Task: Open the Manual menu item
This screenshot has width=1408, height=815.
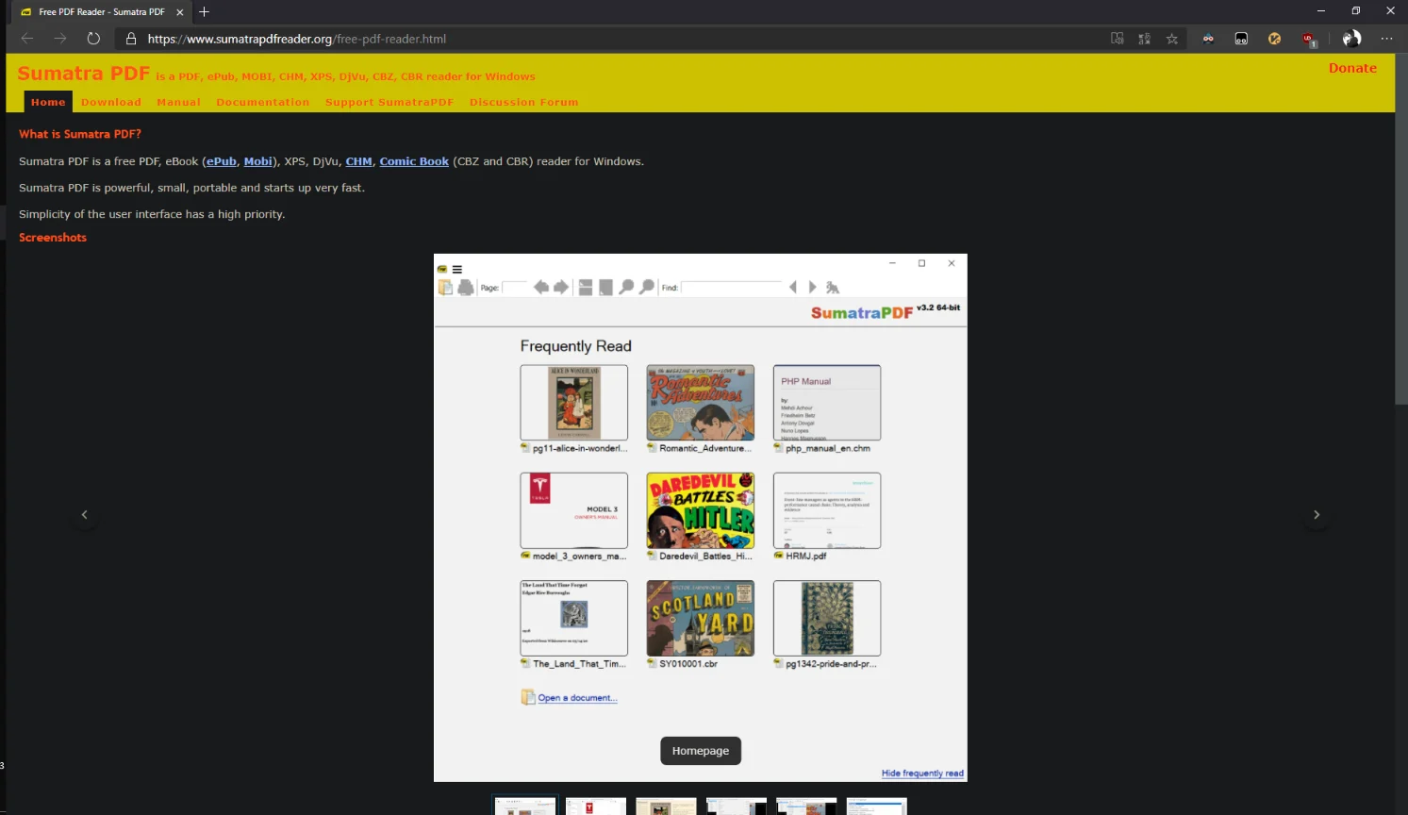Action: coord(178,102)
